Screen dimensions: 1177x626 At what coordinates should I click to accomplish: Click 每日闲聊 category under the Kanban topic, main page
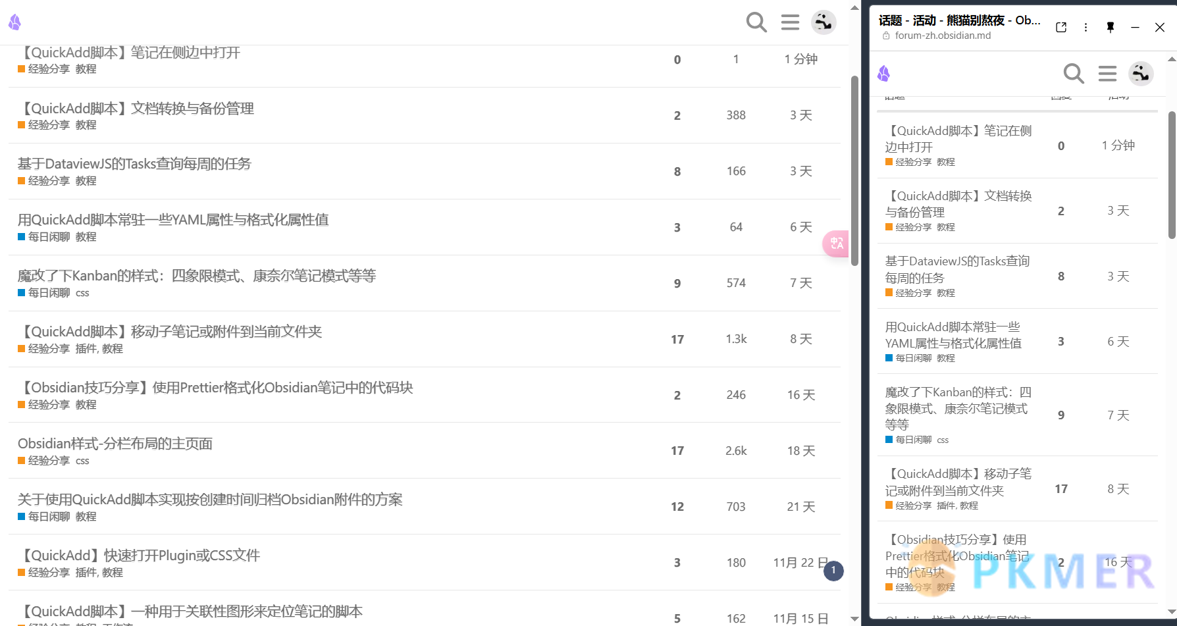tap(44, 293)
